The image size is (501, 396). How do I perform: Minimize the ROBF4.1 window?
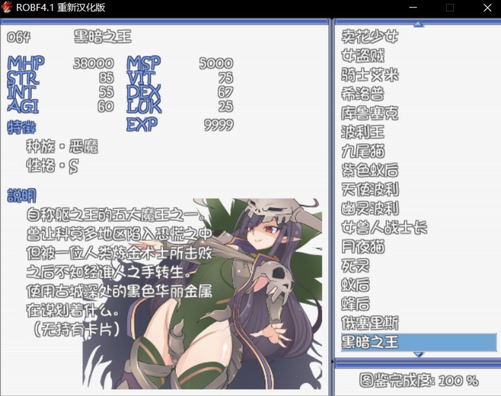click(413, 8)
